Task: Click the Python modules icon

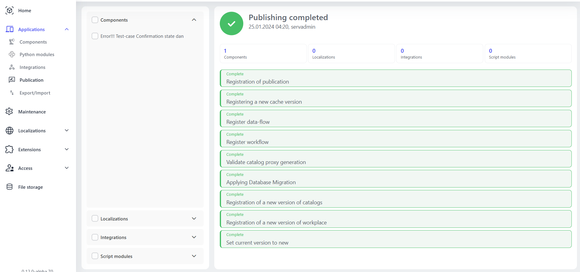Action: pyautogui.click(x=12, y=54)
